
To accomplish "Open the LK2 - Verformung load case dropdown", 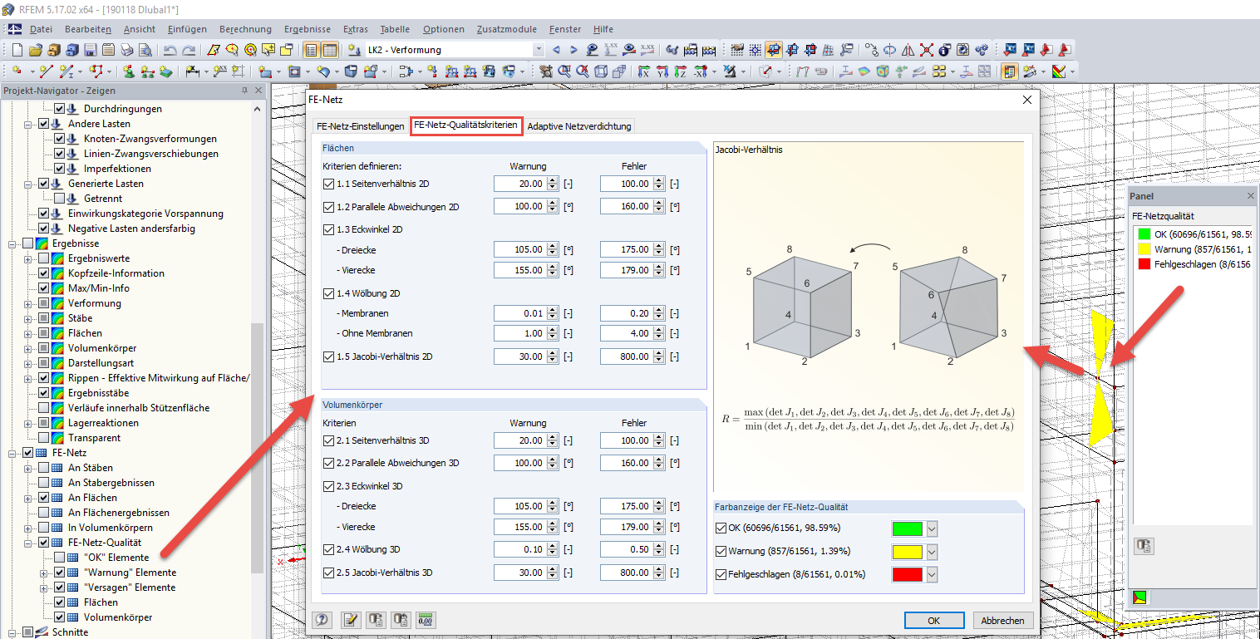I will click(538, 50).
